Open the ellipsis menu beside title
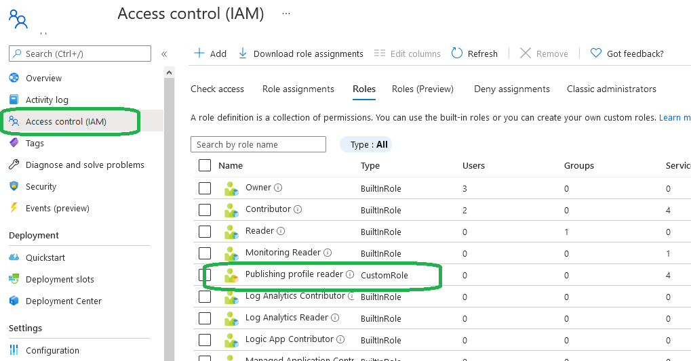Screen dimensions: 691x361 pos(286,14)
